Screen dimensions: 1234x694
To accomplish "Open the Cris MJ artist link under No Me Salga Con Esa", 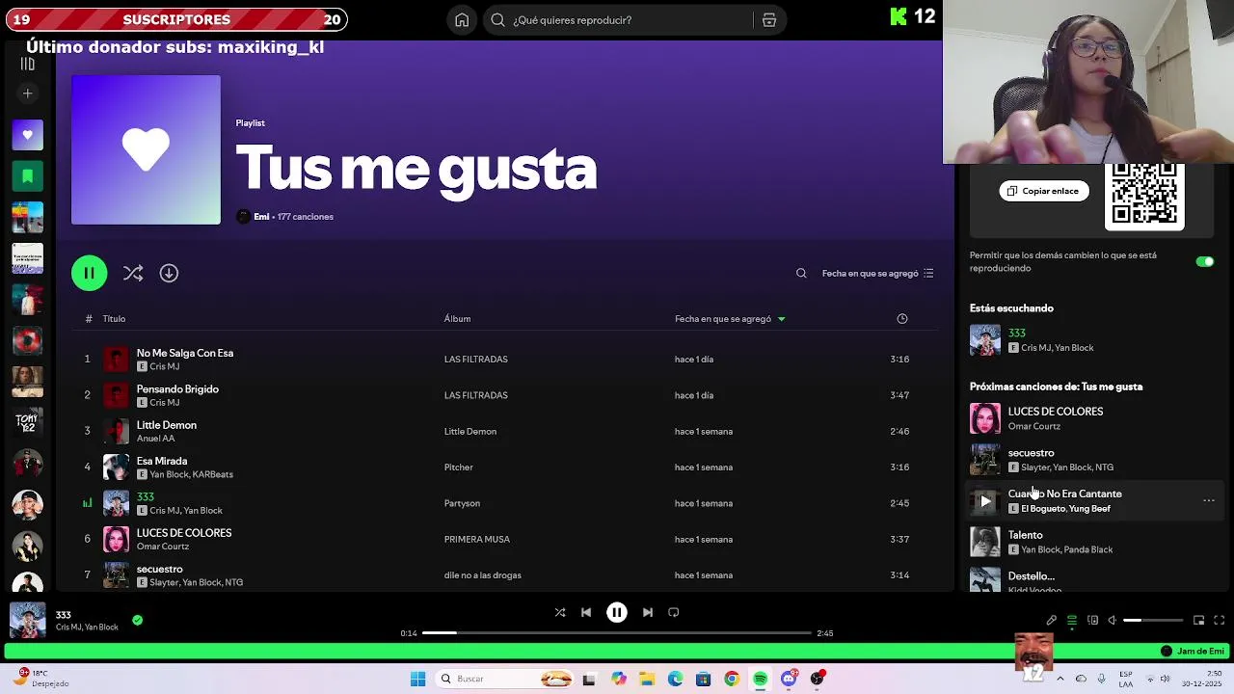I will pyautogui.click(x=164, y=367).
